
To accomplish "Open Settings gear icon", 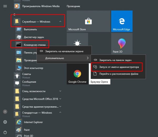I will (x=5, y=122).
